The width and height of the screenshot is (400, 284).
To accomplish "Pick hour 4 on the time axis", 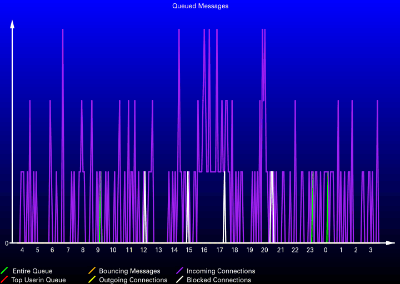I will pyautogui.click(x=22, y=250).
